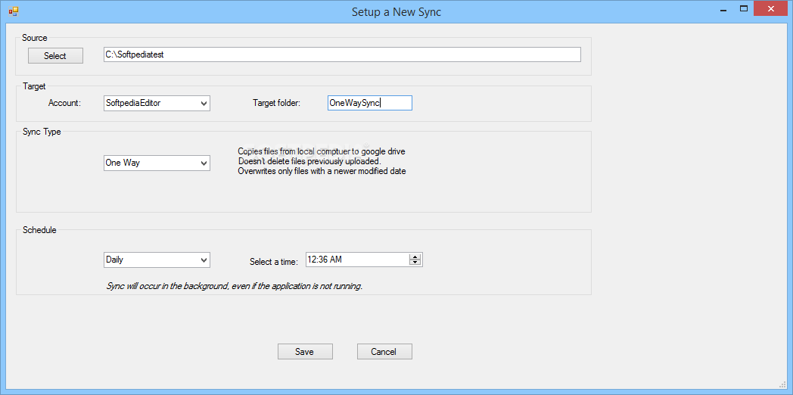Click the 'Target folder:' label

277,103
